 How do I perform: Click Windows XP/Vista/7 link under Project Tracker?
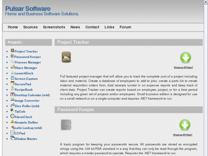click(x=183, y=68)
